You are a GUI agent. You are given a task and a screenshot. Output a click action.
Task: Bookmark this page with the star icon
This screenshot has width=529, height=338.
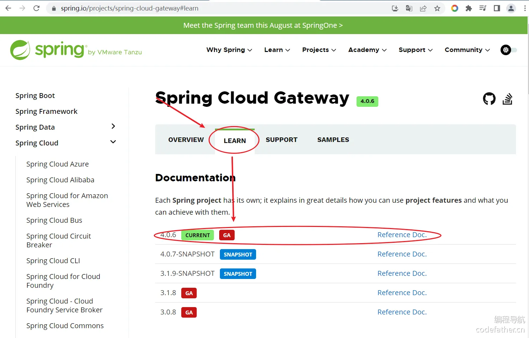(x=437, y=8)
